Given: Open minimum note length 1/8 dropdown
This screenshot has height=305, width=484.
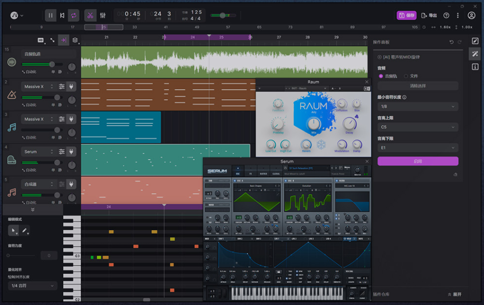Looking at the screenshot, I should pos(418,107).
